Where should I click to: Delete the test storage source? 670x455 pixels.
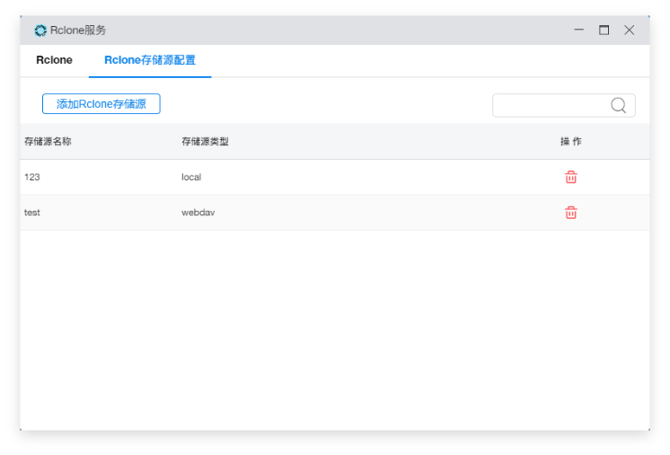click(x=571, y=212)
